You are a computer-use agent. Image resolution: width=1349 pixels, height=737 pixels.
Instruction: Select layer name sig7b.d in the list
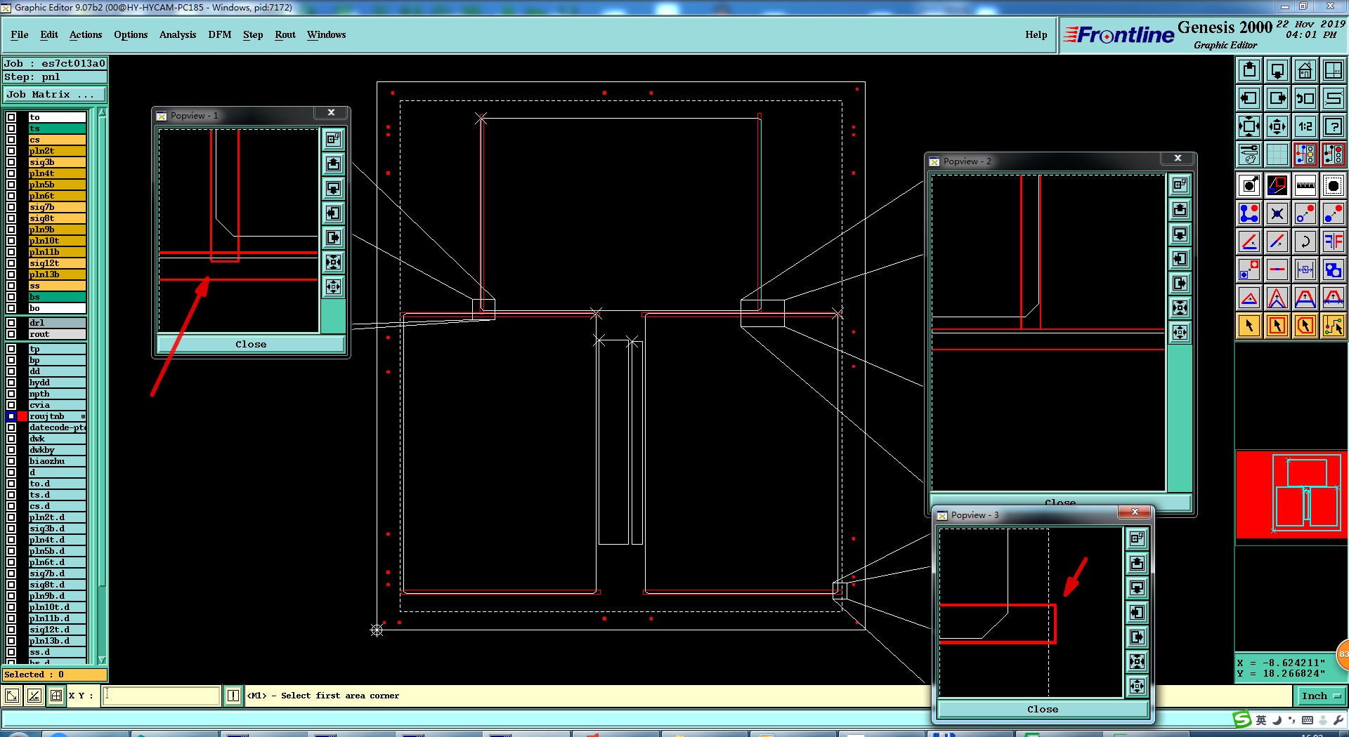click(x=57, y=573)
